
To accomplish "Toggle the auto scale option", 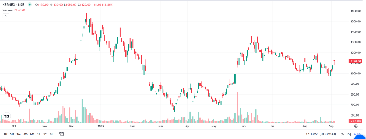I will point(357,134).
